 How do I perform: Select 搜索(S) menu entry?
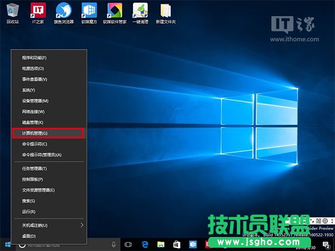[49, 201]
